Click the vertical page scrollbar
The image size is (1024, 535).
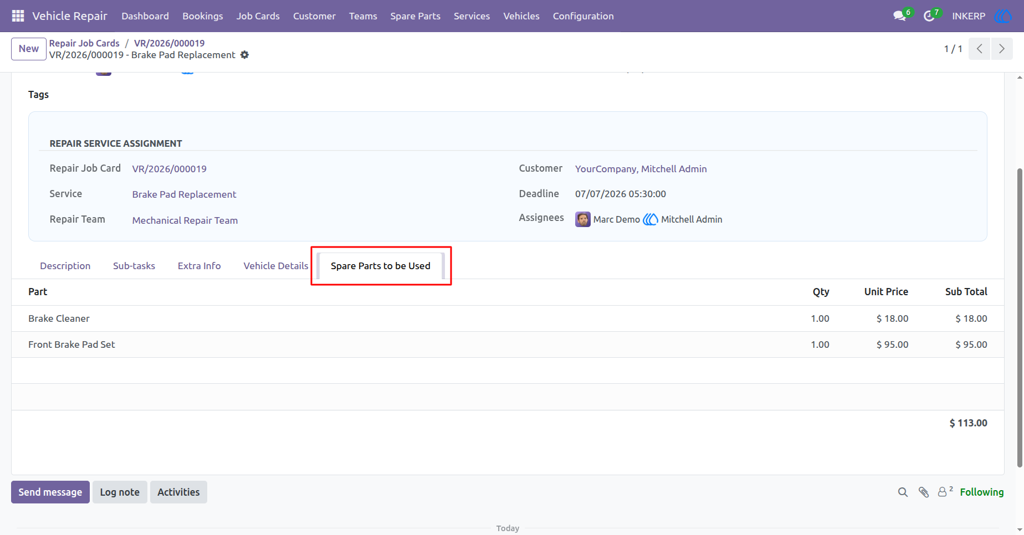(x=1020, y=318)
